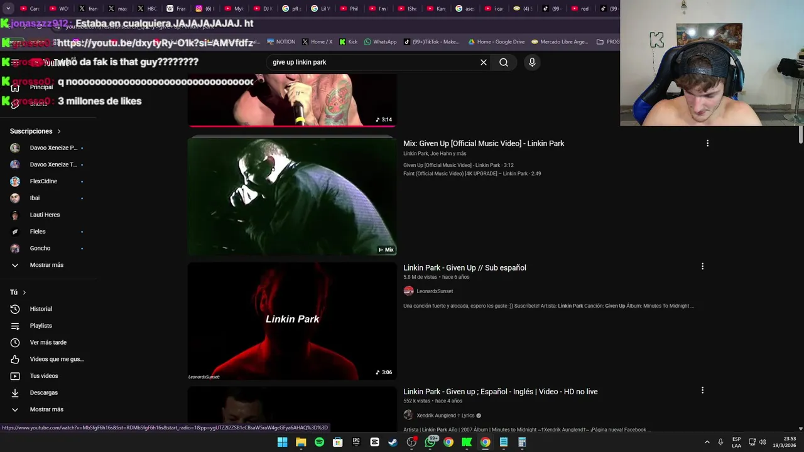Open the volume control in the tray
Screen dimensions: 804x452
click(763, 442)
